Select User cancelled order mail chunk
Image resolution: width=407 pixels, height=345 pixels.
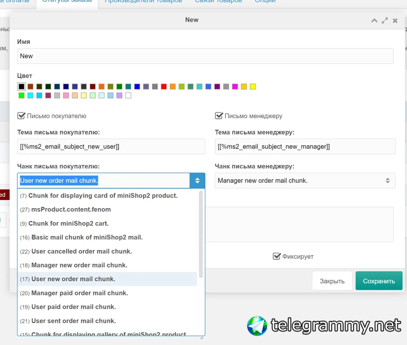107,251
